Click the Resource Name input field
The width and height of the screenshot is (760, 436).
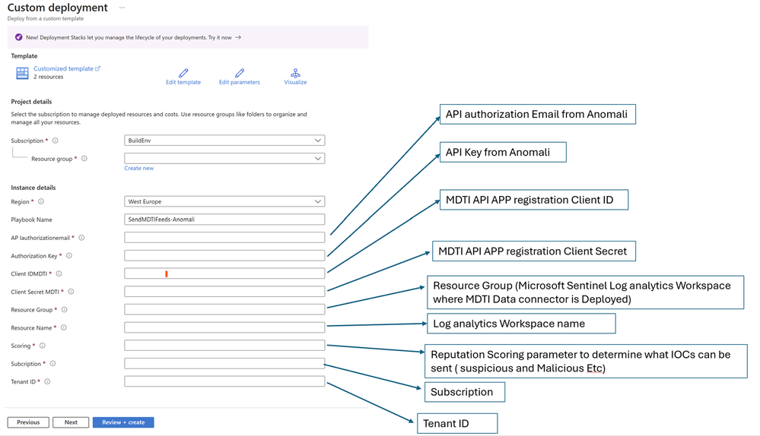pyautogui.click(x=224, y=327)
